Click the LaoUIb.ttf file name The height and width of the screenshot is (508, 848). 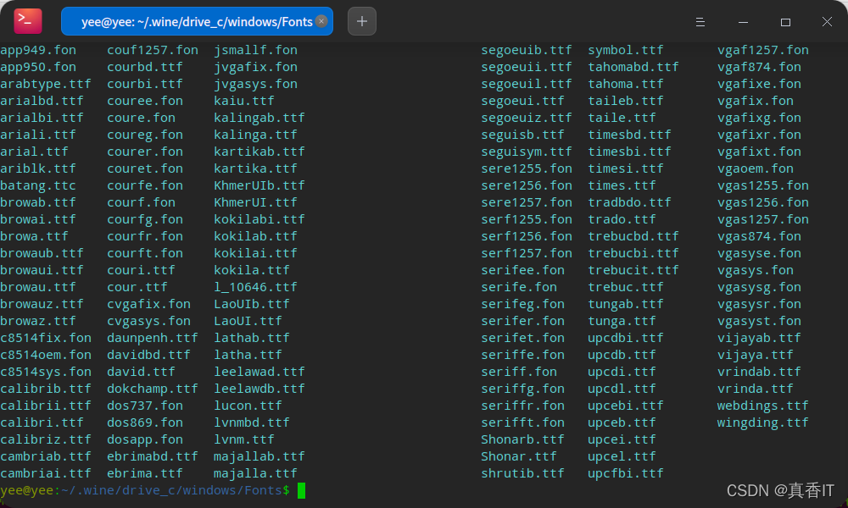252,304
